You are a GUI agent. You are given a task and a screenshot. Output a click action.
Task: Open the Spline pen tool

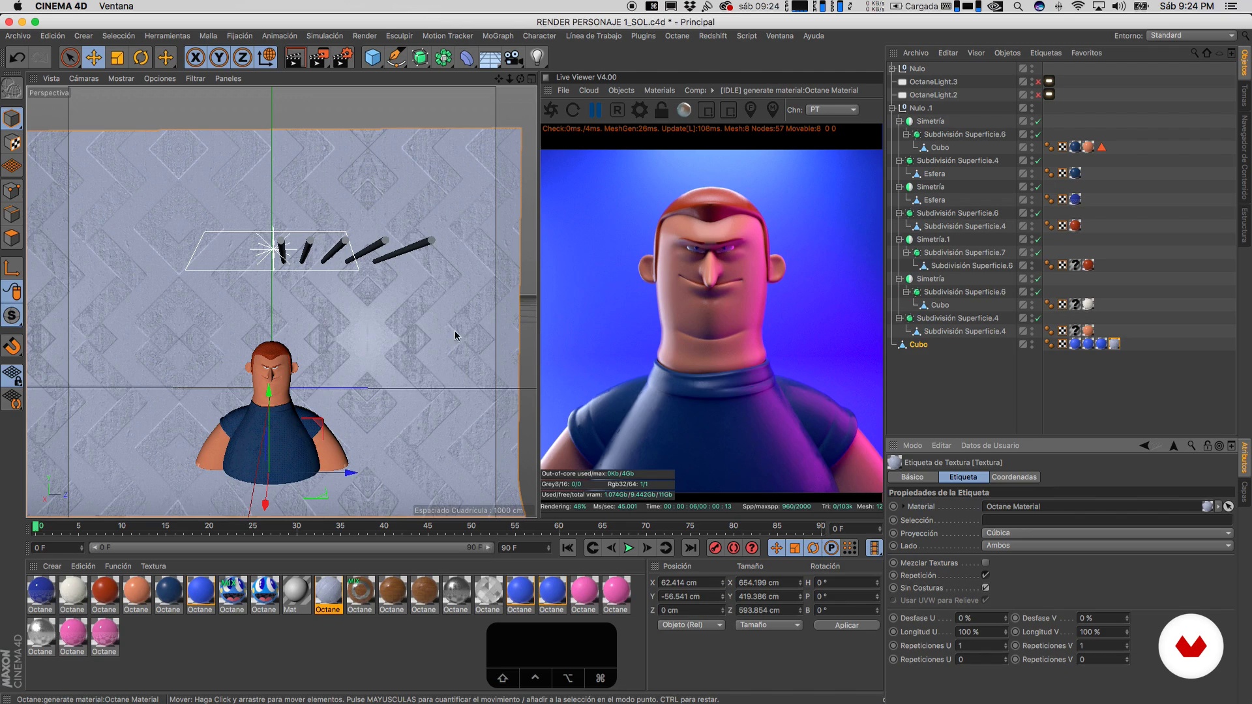coord(396,58)
